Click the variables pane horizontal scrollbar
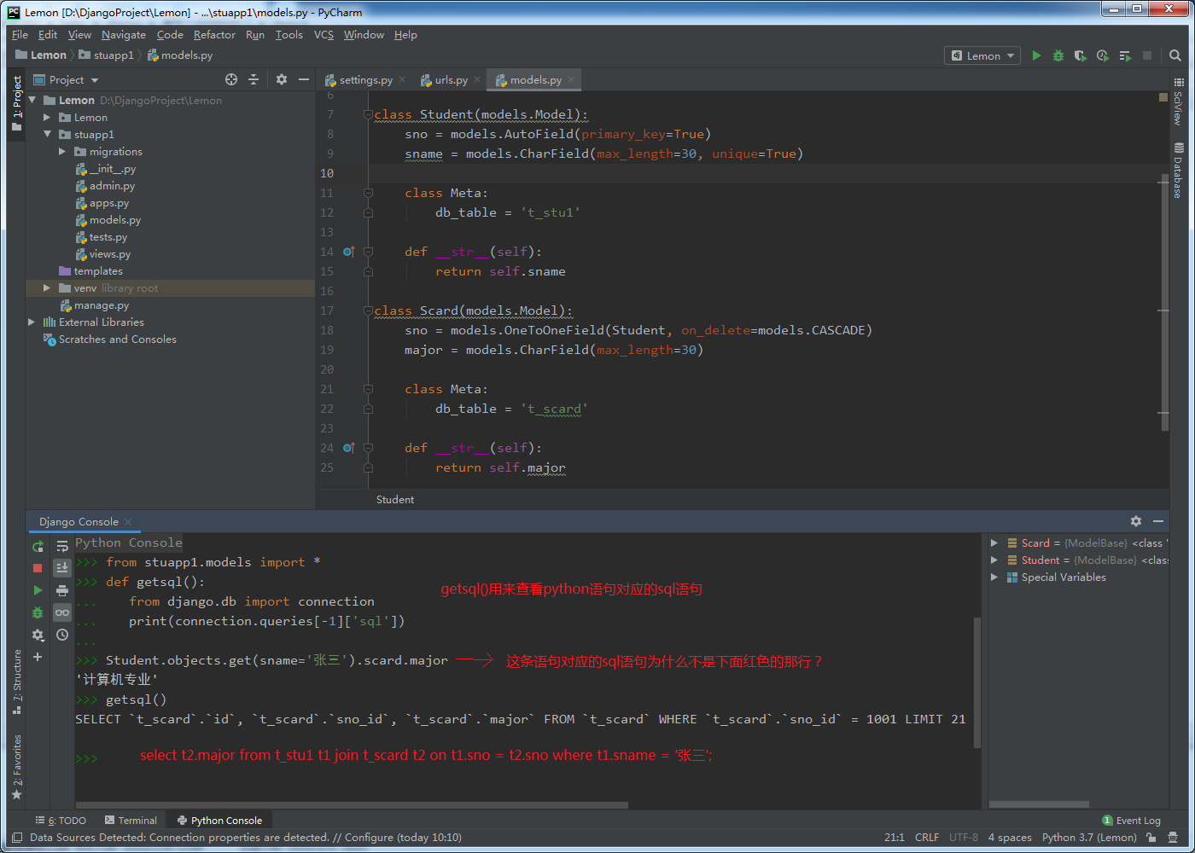The height and width of the screenshot is (853, 1195). 1039,804
